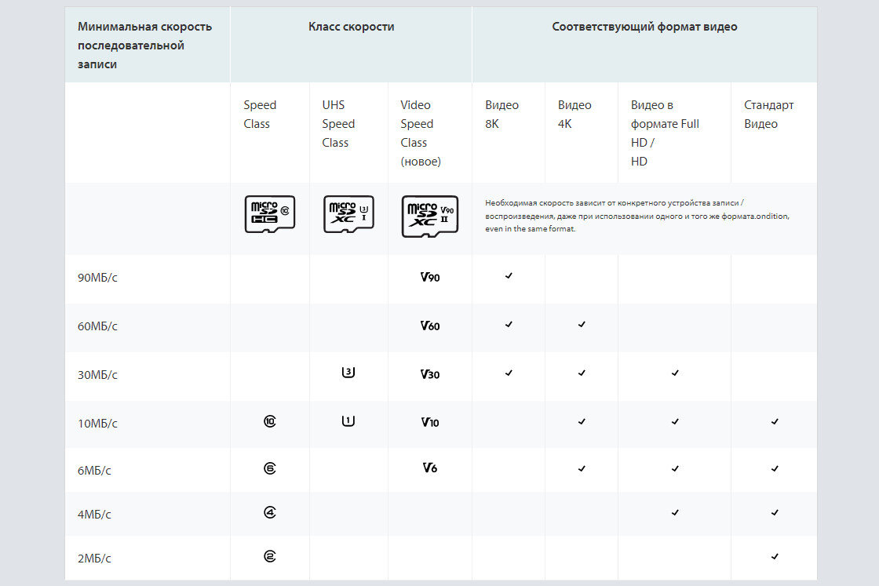
Task: Click the Class 6 speed class symbol
Action: point(270,468)
